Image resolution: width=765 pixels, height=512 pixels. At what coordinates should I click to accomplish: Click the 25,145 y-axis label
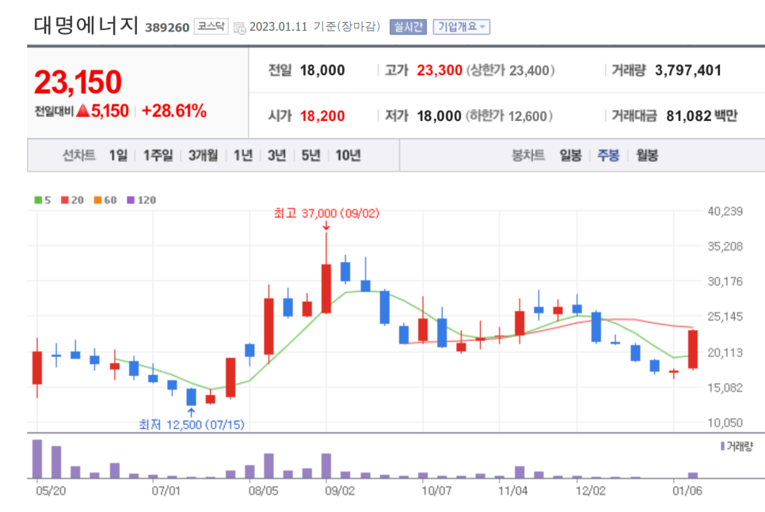(725, 317)
